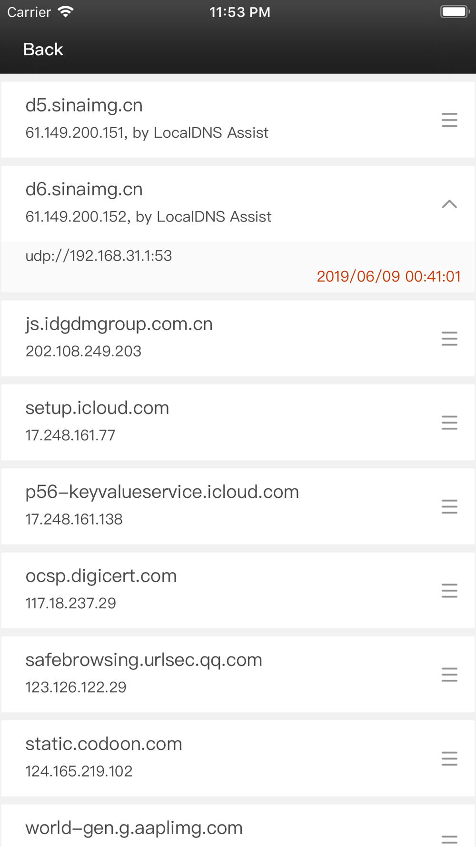Click the ocsp.digicert.com menu icon
Viewport: 476px width, 847px height.
(x=449, y=591)
